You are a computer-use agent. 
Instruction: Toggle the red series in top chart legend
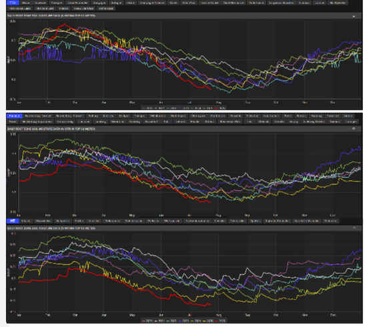[220, 108]
